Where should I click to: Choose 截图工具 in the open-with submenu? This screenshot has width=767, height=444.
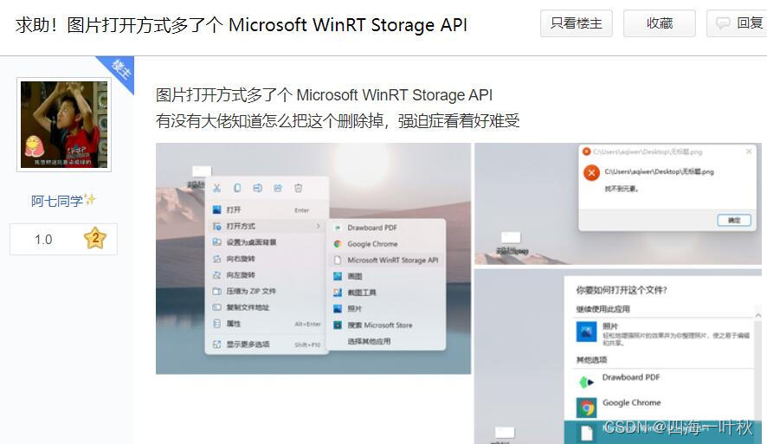tap(386, 293)
